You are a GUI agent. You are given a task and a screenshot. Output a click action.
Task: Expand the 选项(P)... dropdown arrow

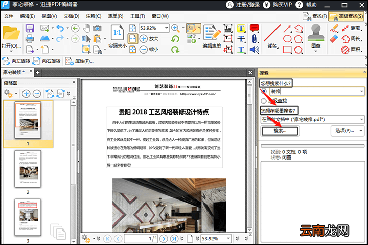coord(361,131)
